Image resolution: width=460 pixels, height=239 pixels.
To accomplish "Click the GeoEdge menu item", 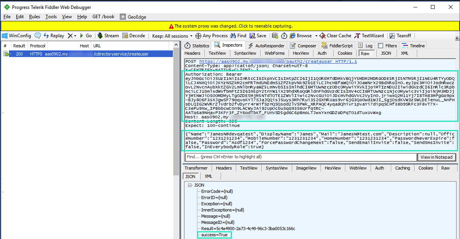I will click(x=133, y=17).
